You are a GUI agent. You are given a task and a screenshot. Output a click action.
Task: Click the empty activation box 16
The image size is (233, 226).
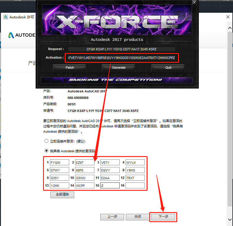[x=135, y=185]
